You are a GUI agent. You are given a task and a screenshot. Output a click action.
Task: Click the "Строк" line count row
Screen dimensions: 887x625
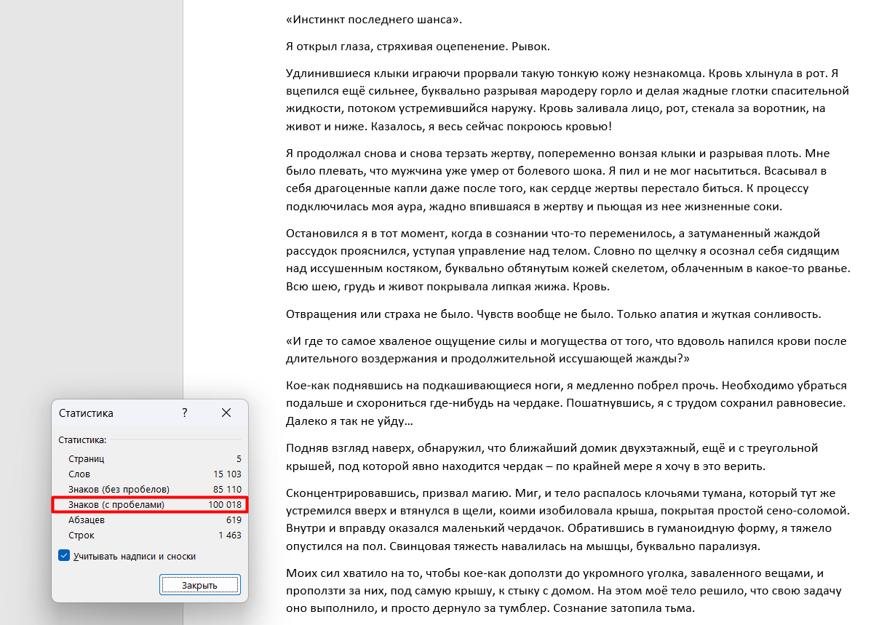pos(150,536)
